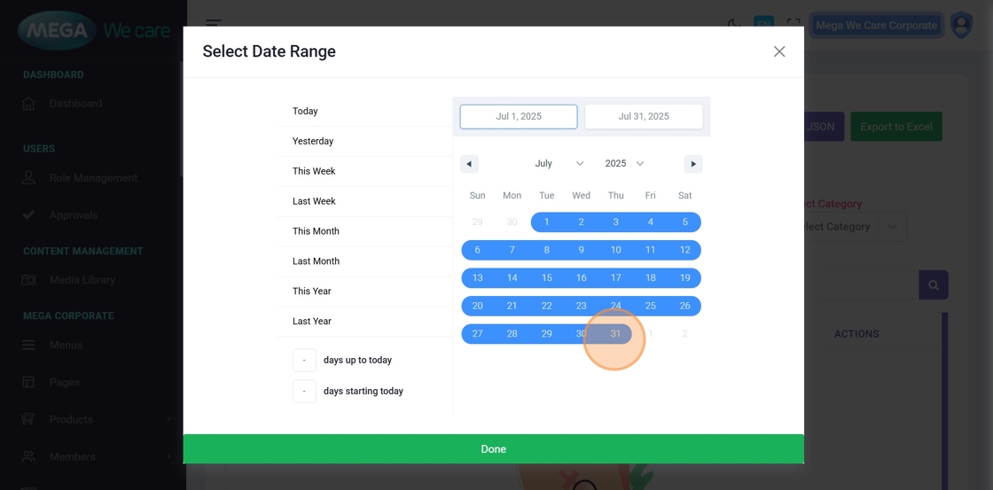Click the fullscreen icon in header
The image size is (993, 490).
click(794, 25)
